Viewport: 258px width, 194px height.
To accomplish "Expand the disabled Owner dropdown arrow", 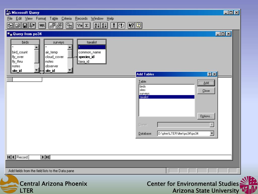I will (212, 125).
